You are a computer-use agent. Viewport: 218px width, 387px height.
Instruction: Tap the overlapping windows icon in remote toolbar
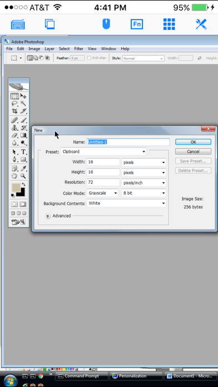click(x=49, y=24)
